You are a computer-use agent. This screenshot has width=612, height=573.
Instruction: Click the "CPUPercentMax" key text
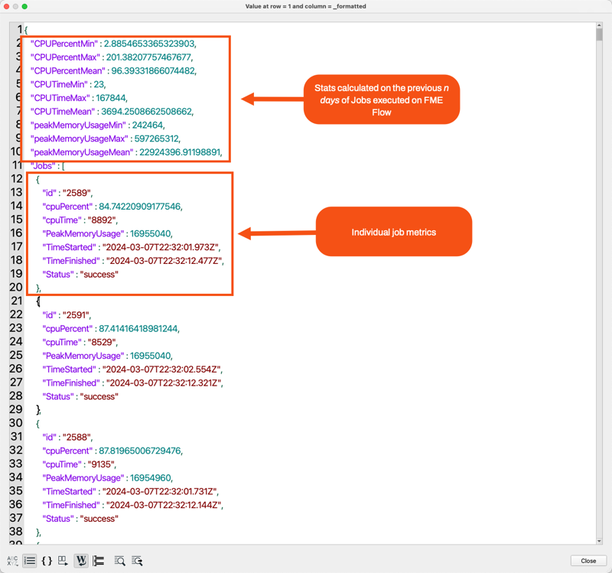(x=65, y=57)
